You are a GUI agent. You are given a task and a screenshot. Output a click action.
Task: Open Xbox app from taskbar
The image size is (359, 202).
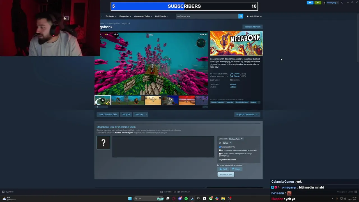pos(211,199)
